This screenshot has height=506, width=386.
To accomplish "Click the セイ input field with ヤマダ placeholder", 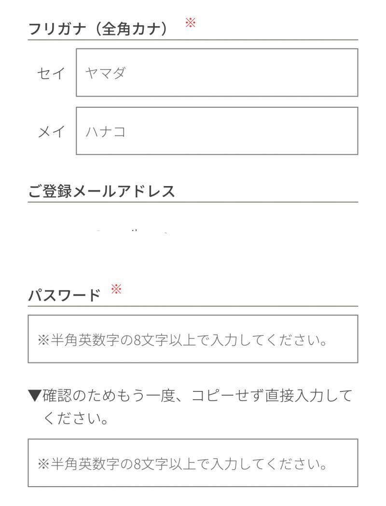I will tap(217, 72).
